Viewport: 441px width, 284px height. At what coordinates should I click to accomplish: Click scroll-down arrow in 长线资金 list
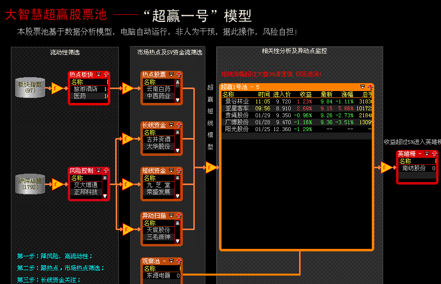pyautogui.click(x=177, y=150)
